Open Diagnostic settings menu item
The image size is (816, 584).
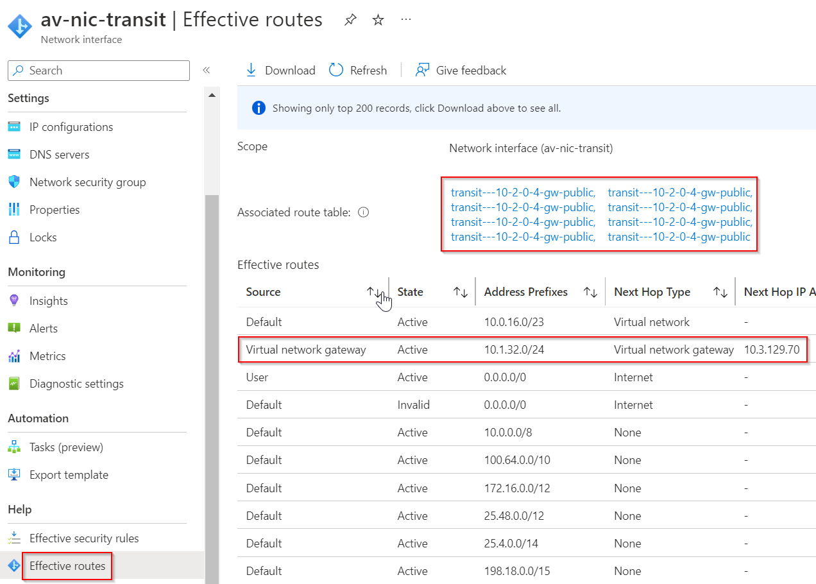click(76, 383)
